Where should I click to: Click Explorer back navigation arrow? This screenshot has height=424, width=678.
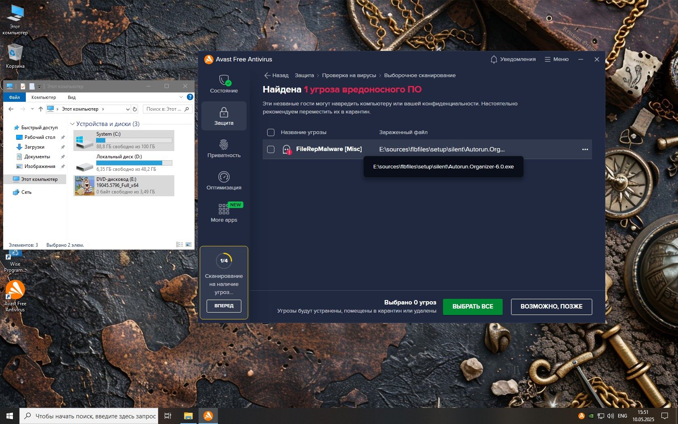11,109
